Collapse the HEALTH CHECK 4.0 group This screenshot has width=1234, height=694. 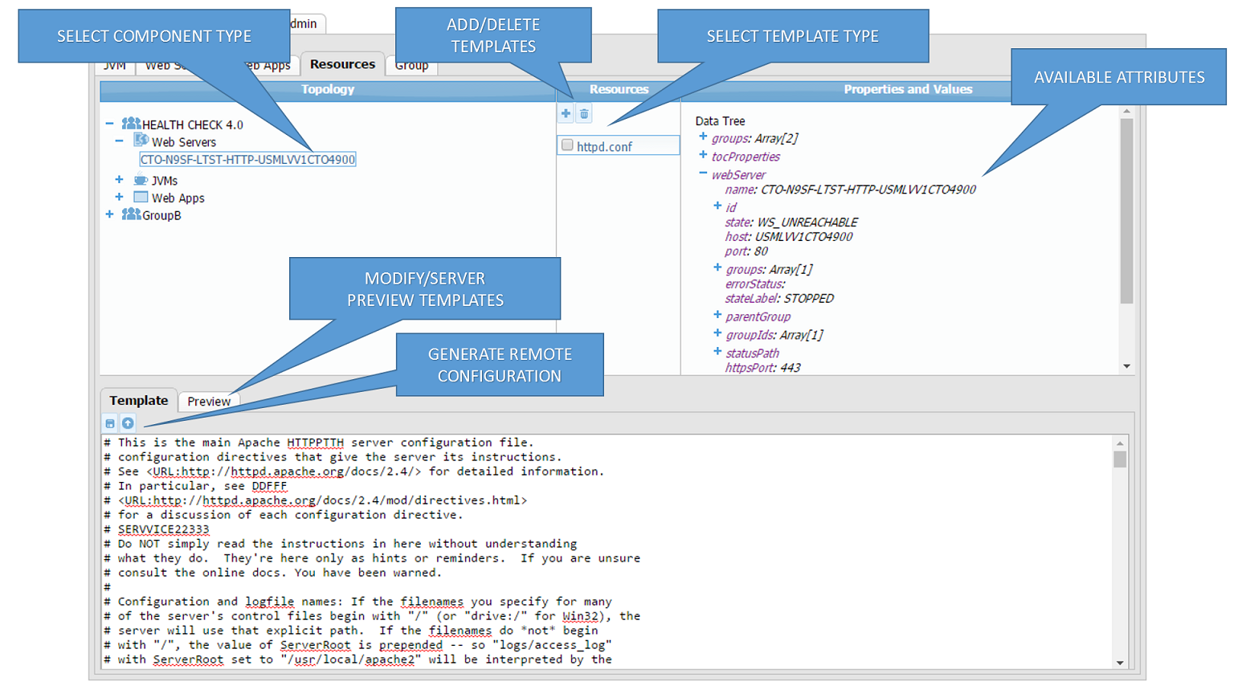coord(109,124)
